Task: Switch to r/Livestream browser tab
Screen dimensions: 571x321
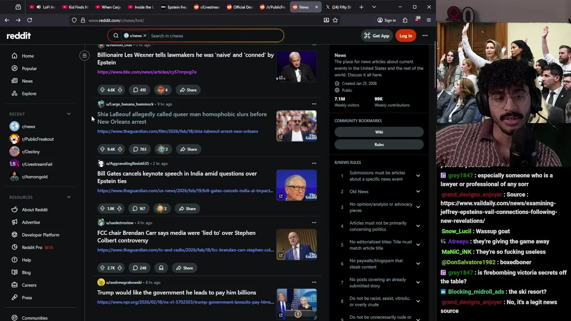Action: click(207, 7)
